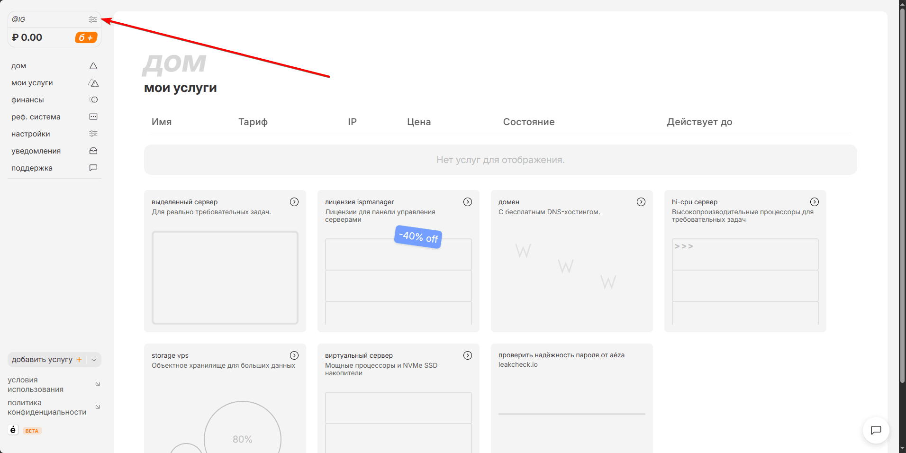Click arrow on лицензия ispmanager card

click(468, 202)
